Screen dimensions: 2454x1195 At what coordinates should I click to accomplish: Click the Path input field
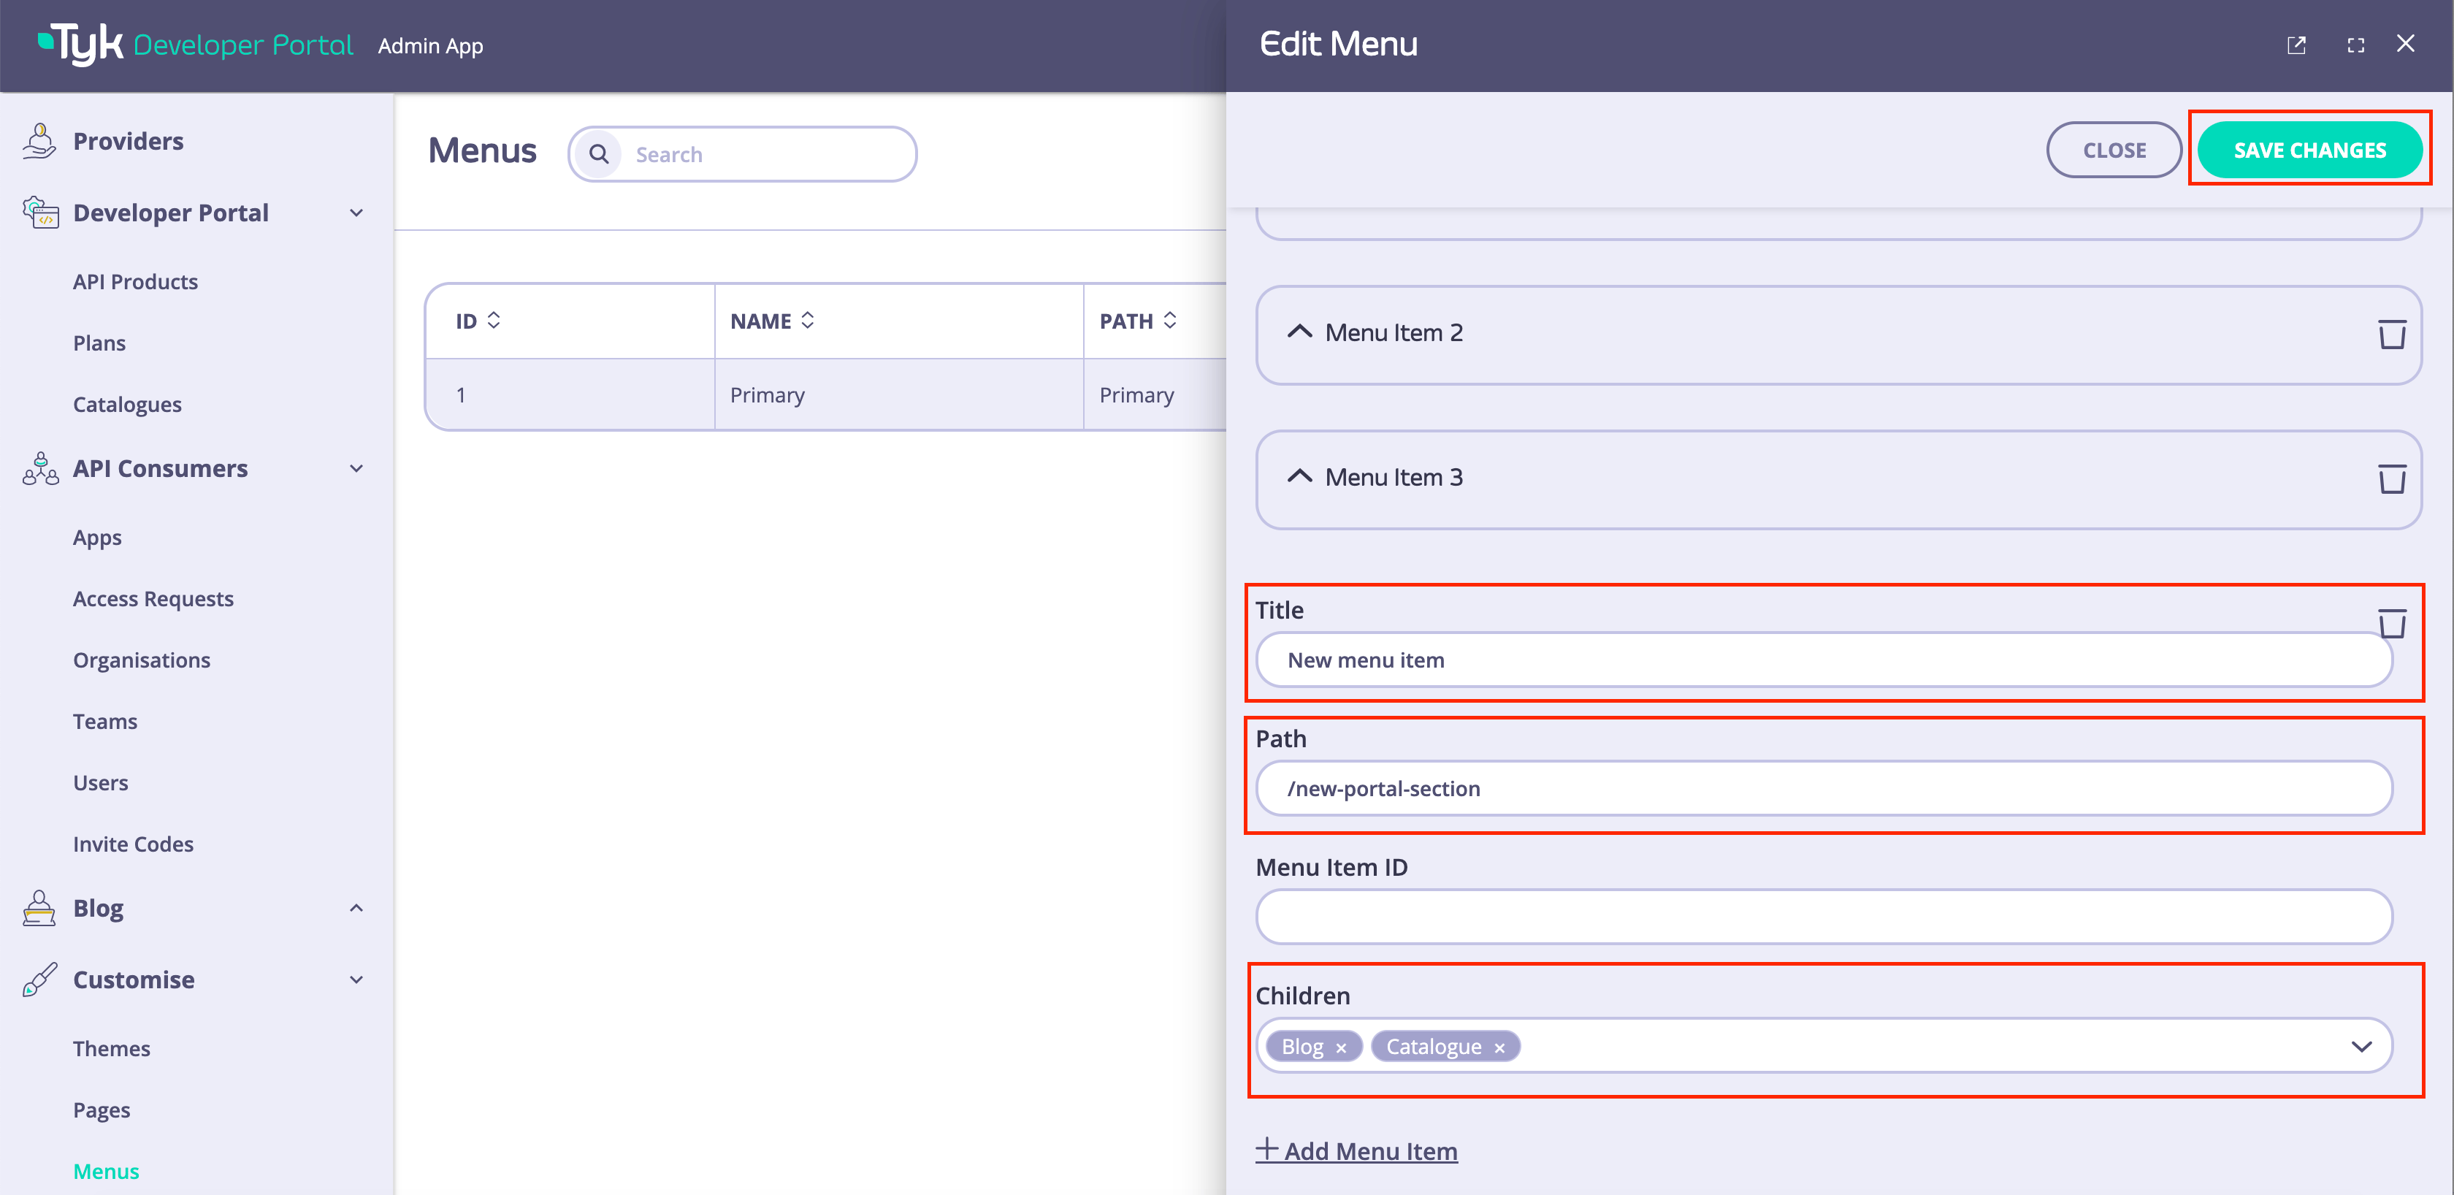tap(1824, 788)
